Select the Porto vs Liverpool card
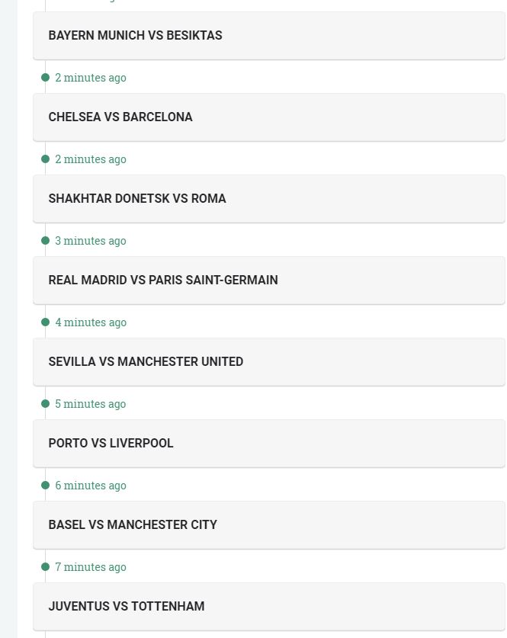The height and width of the screenshot is (638, 507). click(x=111, y=443)
